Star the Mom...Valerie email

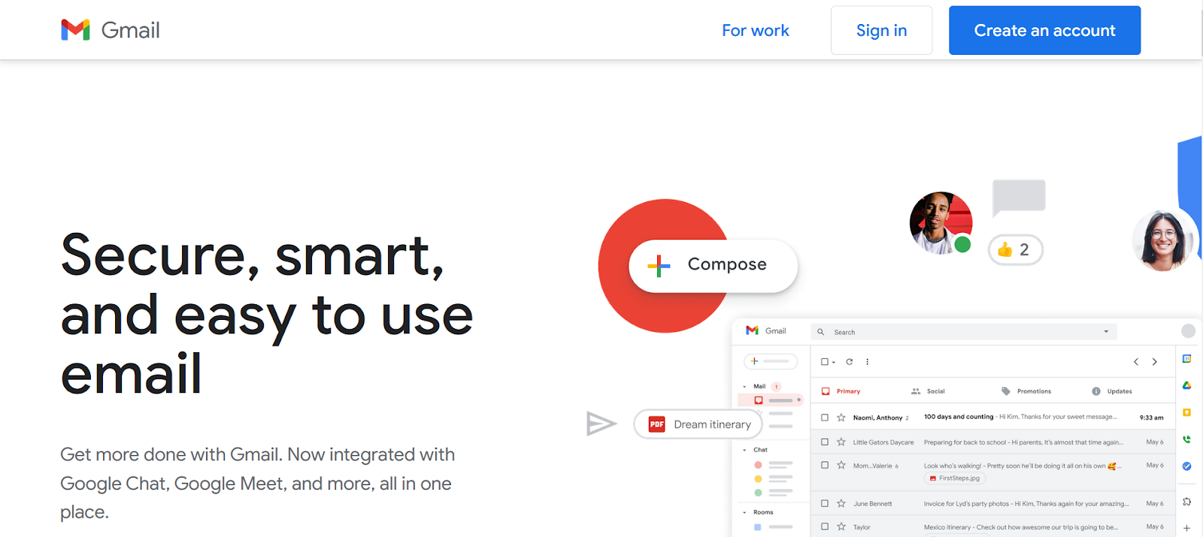(x=841, y=466)
